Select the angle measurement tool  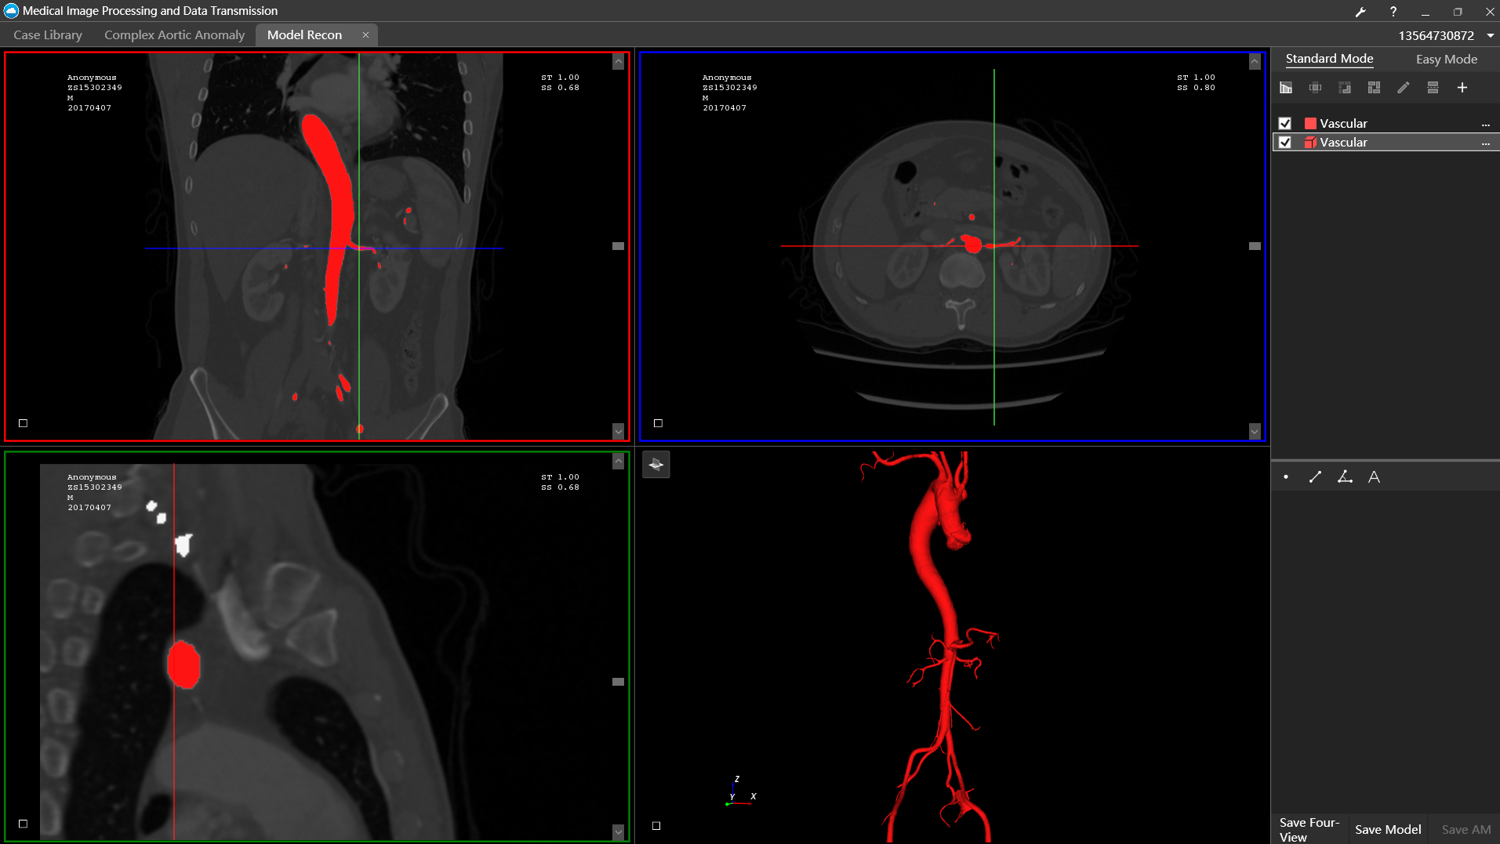pos(1345,477)
